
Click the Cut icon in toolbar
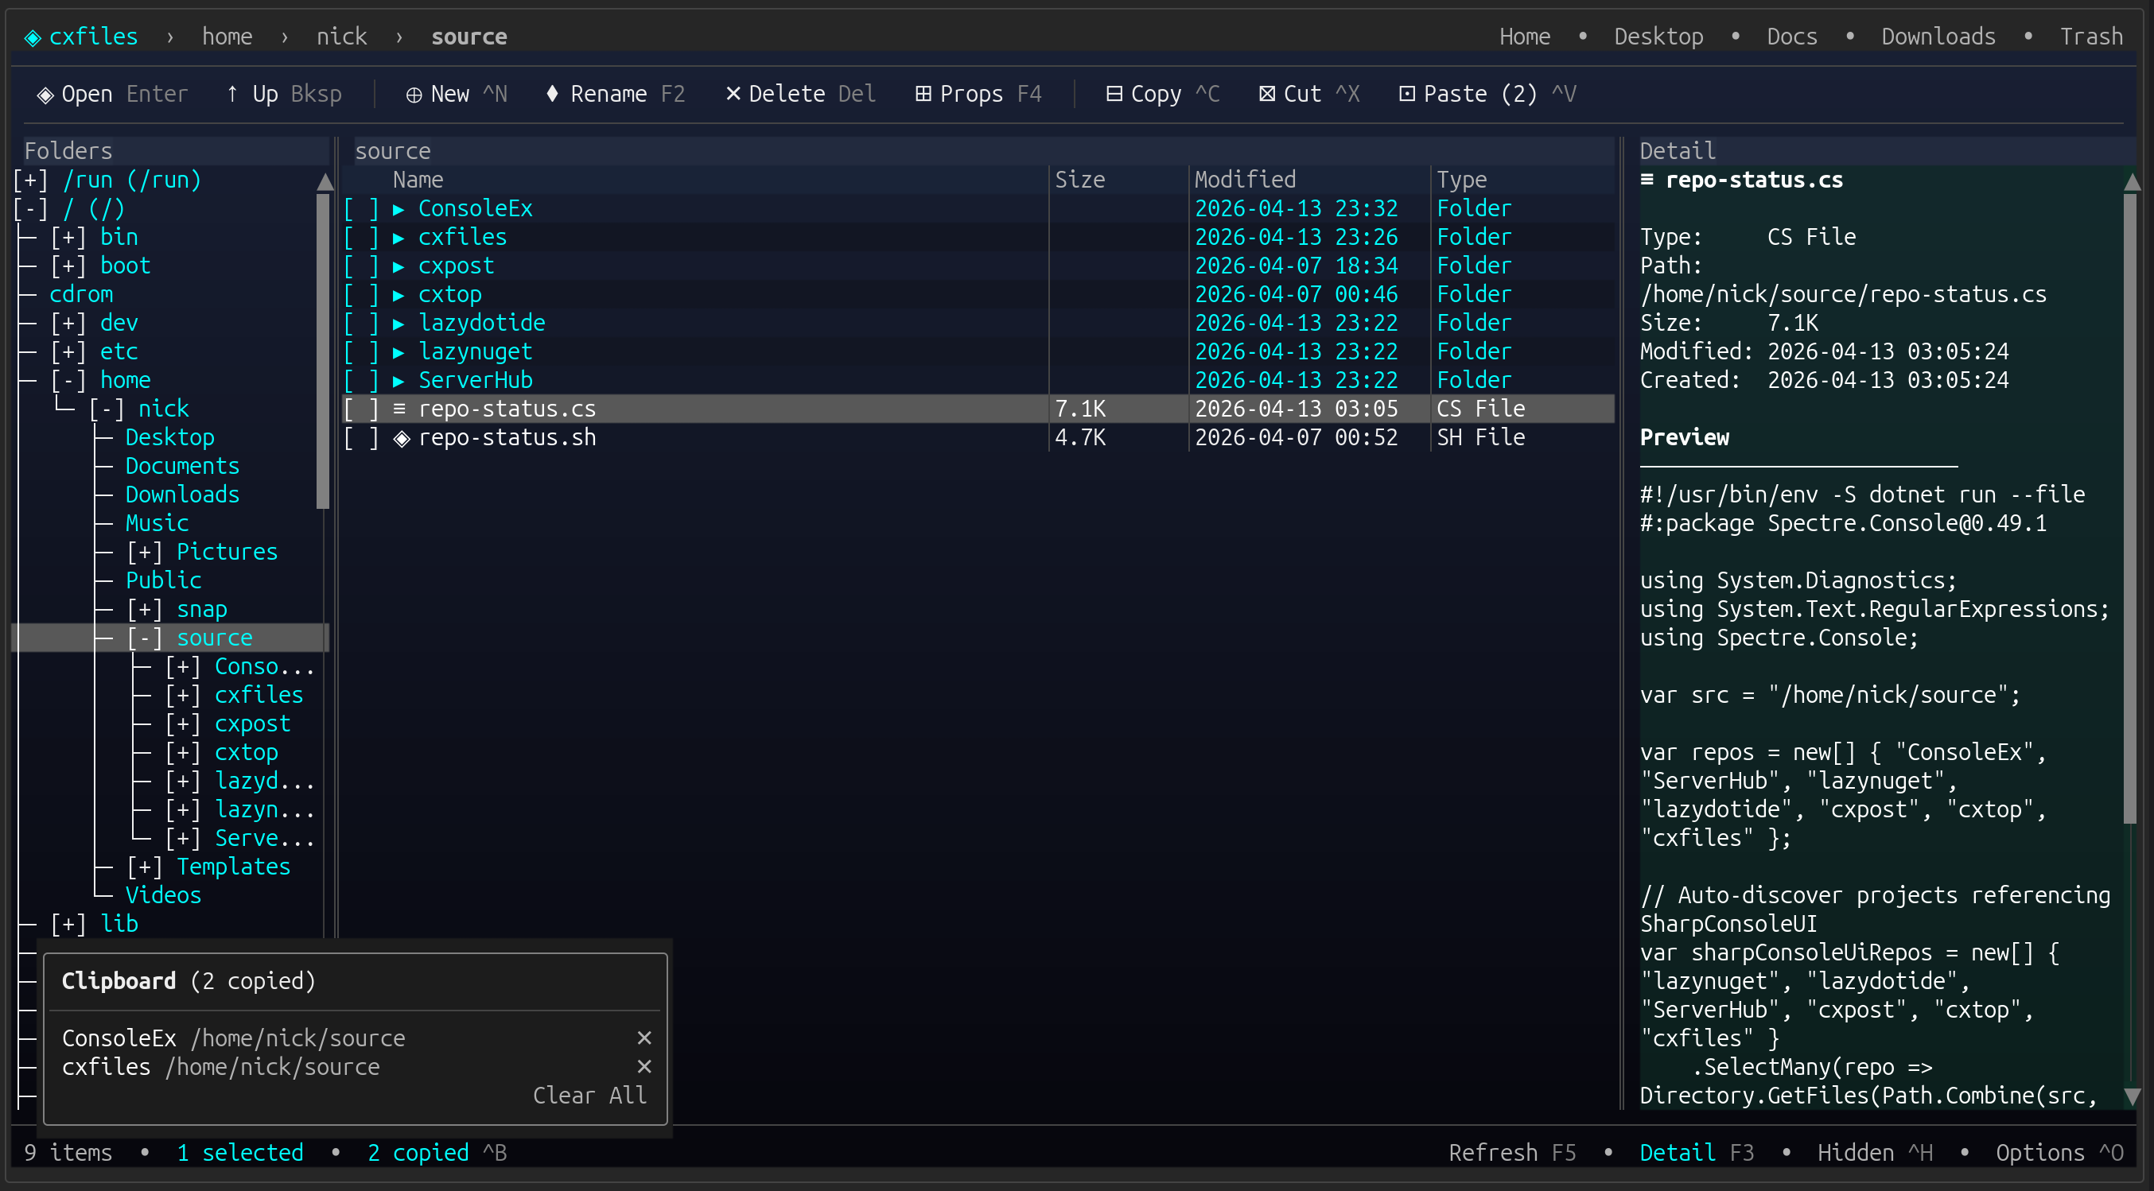point(1267,94)
